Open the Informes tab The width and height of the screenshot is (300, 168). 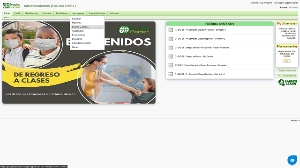click(114, 13)
